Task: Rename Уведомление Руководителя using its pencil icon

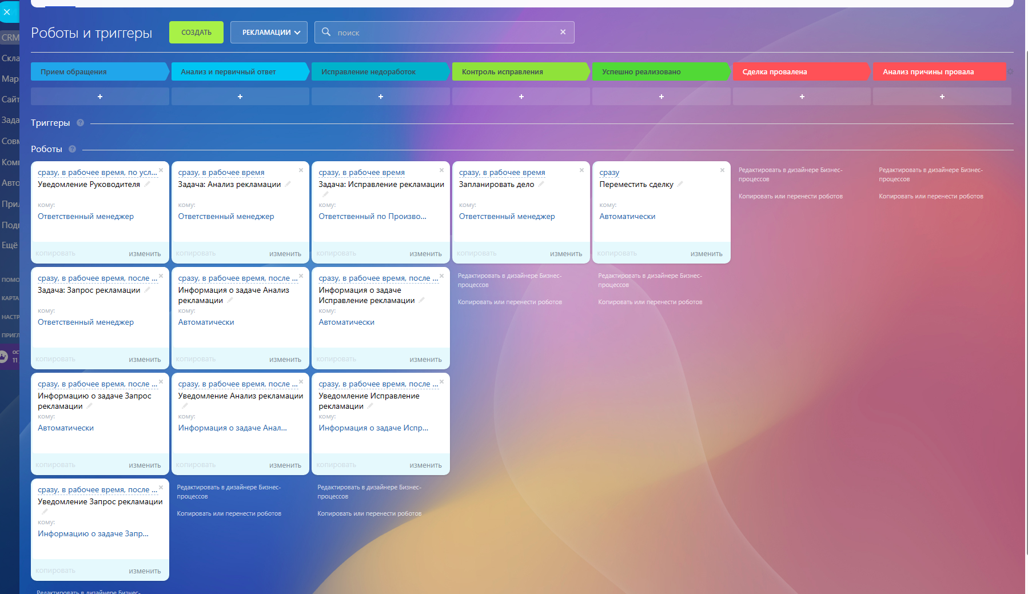Action: pyautogui.click(x=147, y=184)
